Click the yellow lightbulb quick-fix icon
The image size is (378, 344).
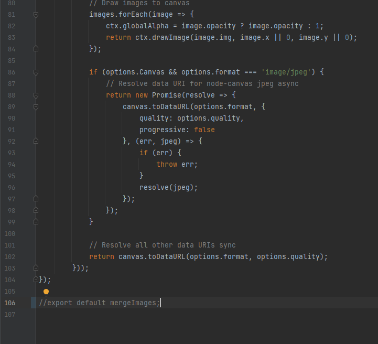coord(46,293)
